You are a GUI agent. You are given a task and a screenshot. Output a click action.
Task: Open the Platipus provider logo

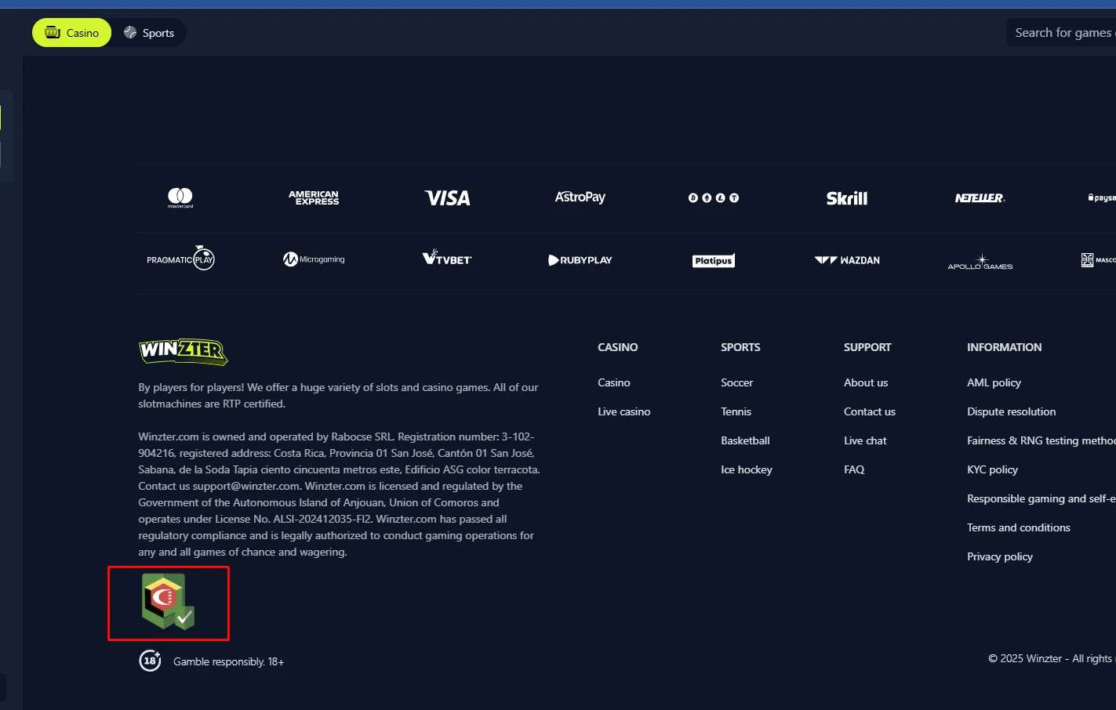point(714,261)
